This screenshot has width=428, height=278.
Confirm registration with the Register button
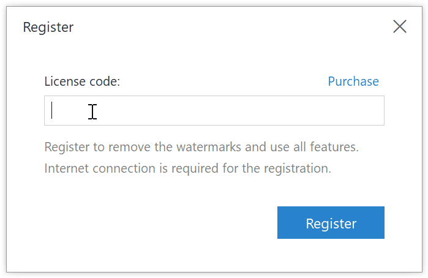331,222
